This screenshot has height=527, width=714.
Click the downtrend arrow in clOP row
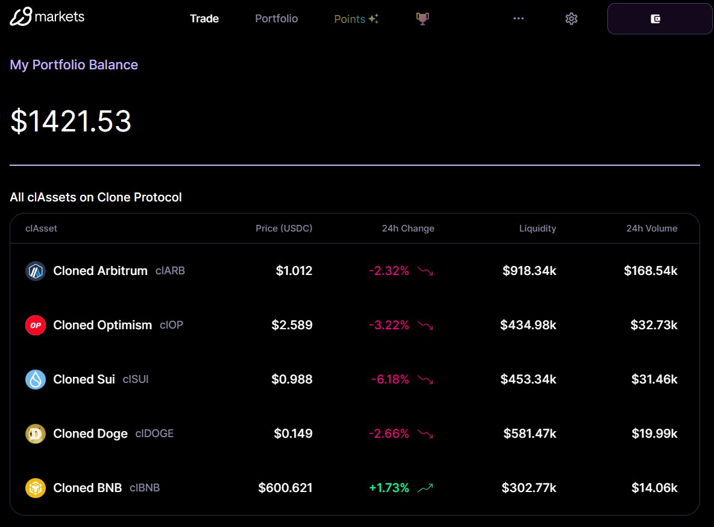425,326
